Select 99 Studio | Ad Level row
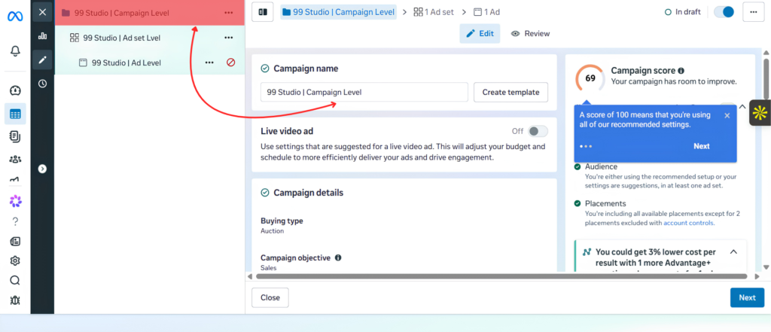771x332 pixels. tap(150, 62)
